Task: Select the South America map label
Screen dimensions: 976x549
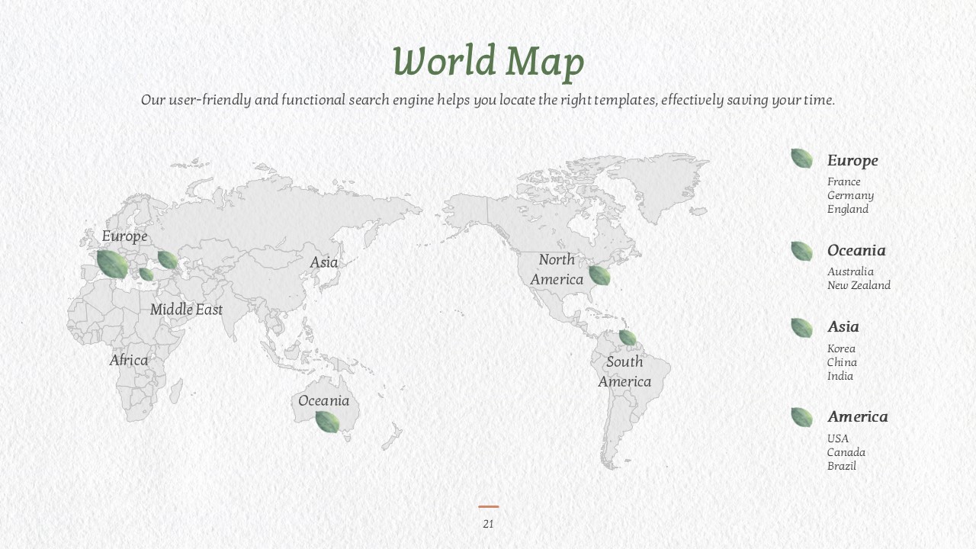Action: click(x=624, y=372)
